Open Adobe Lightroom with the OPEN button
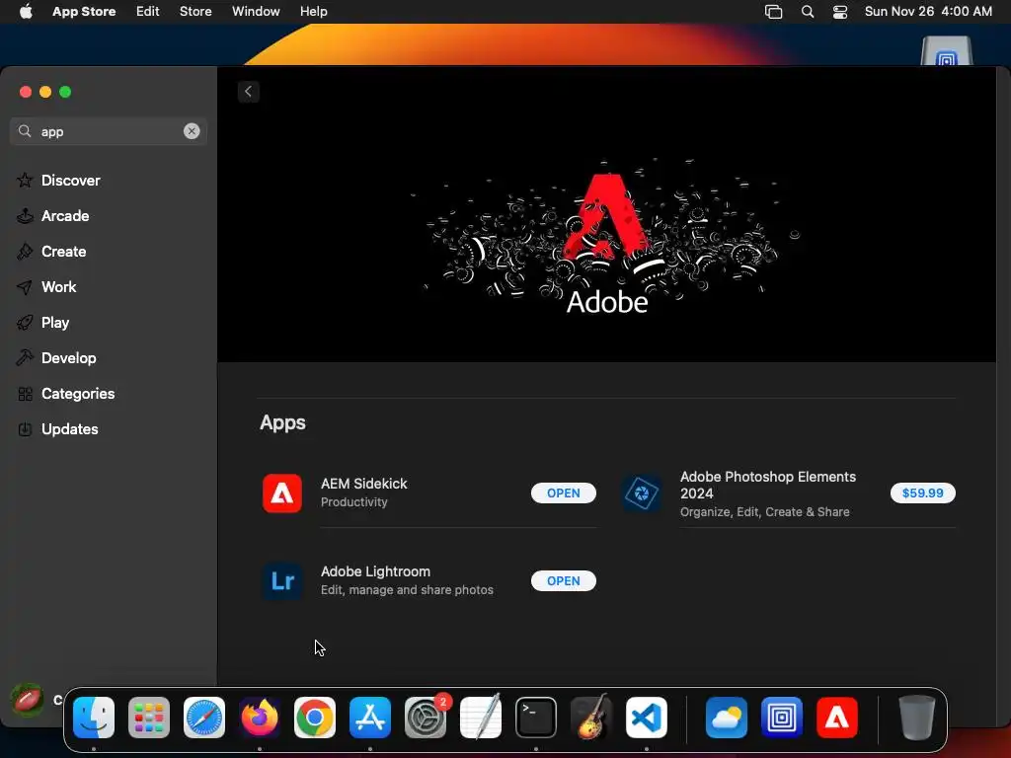1011x758 pixels. 564,580
